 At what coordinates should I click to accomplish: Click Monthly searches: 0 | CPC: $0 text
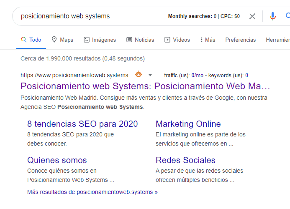(x=204, y=16)
